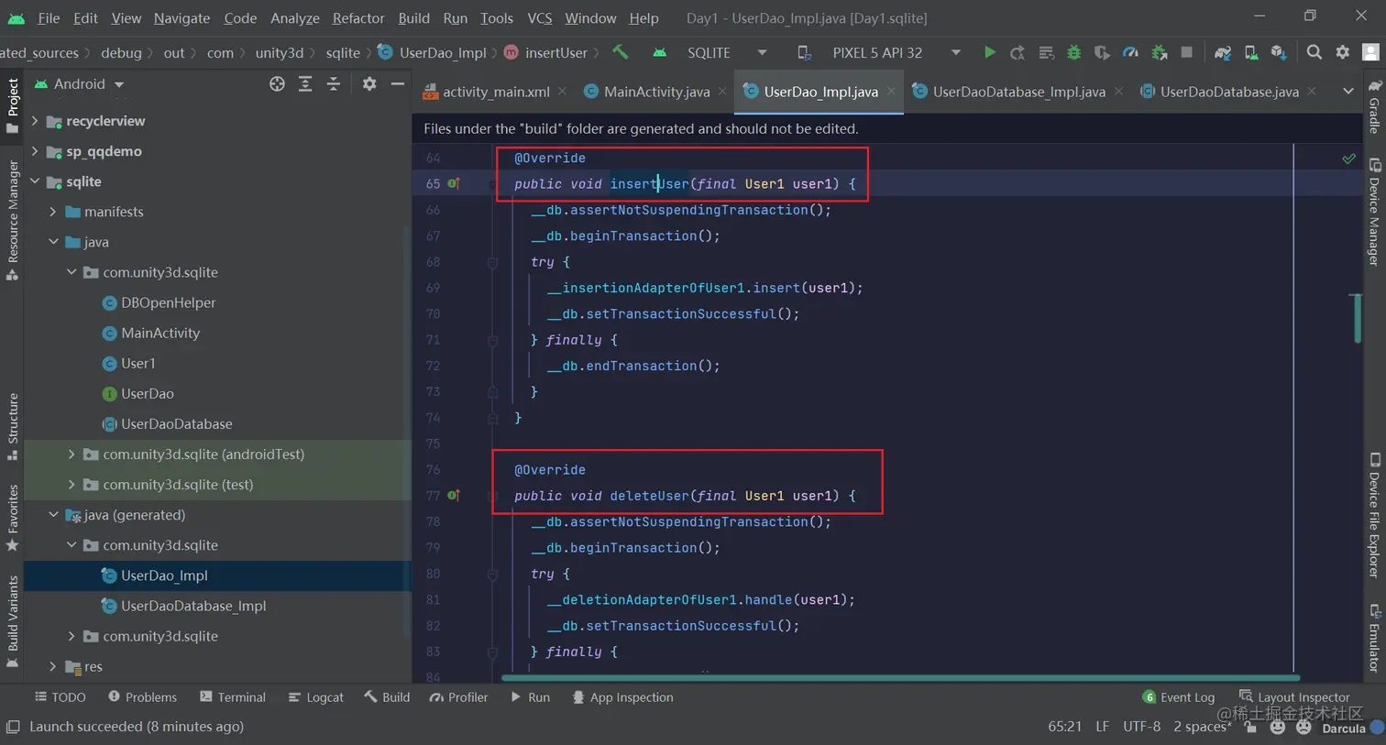The image size is (1386, 745).
Task: Expand the sp_qqdemo module
Action: [x=35, y=151]
